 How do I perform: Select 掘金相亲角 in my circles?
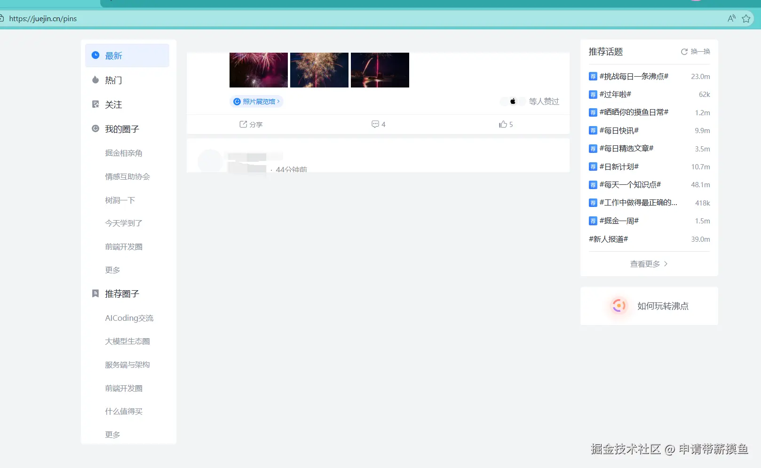click(x=124, y=153)
